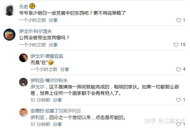
Task: Open 安德烈·尼基丁's avatar picture
Action: (x=23, y=113)
